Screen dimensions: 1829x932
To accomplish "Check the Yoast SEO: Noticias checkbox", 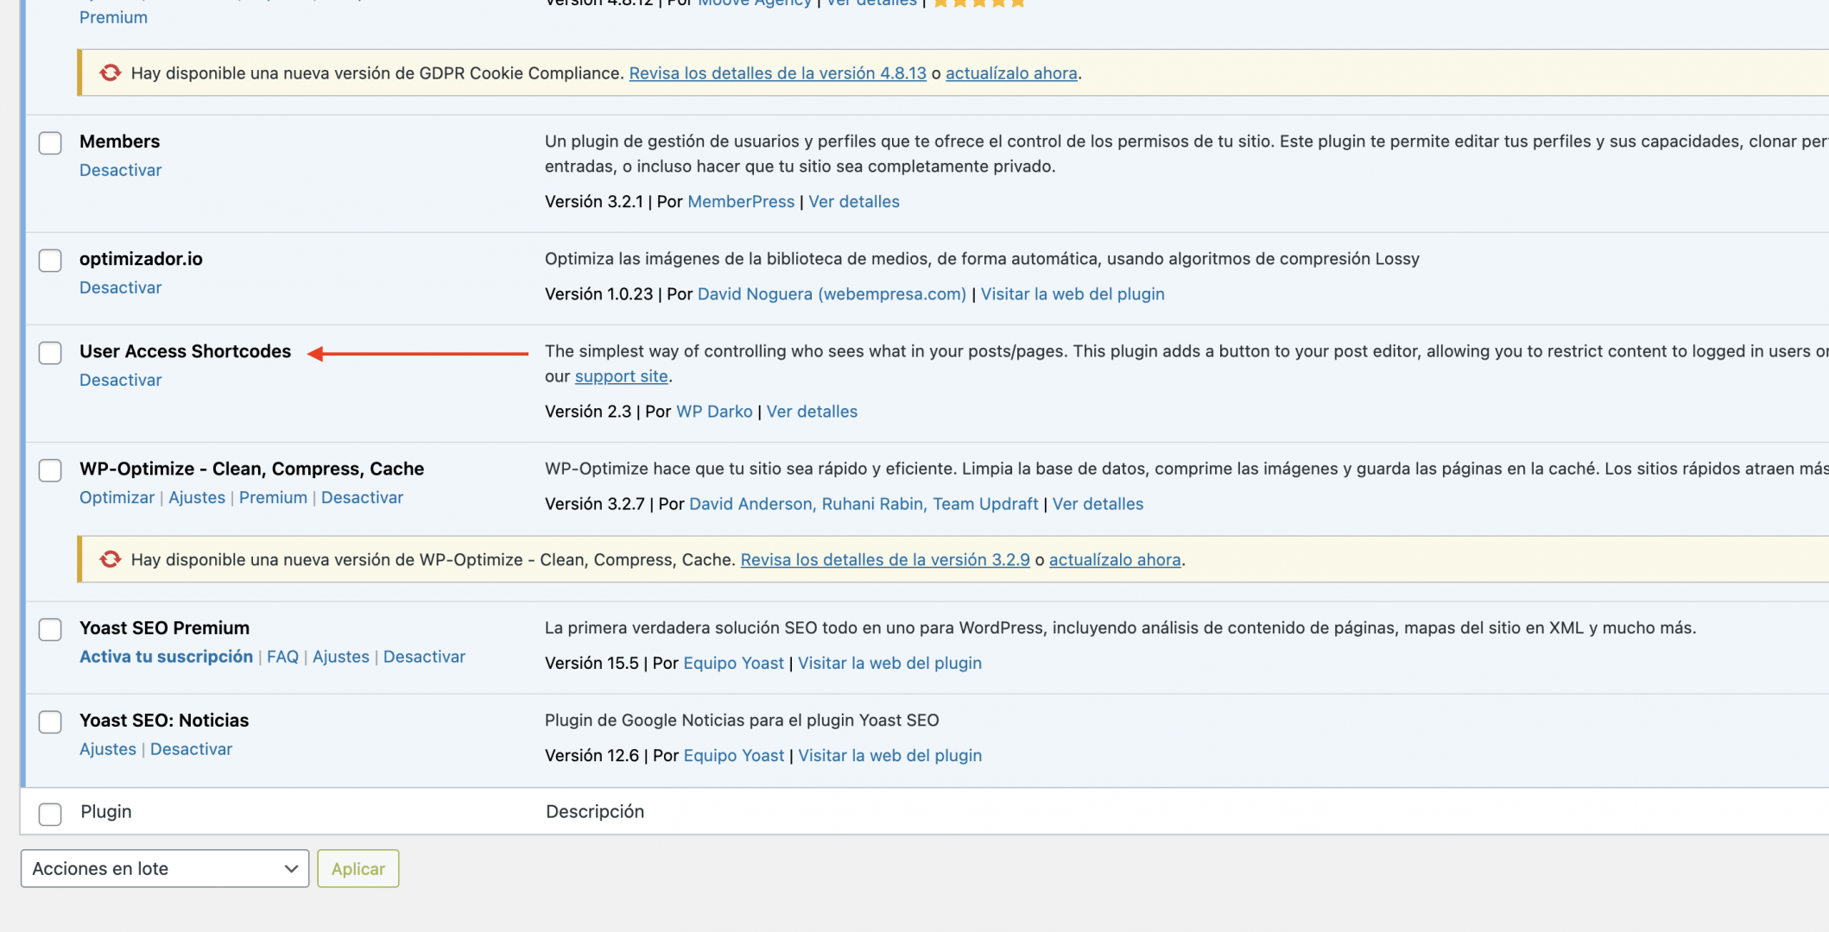I will [50, 722].
